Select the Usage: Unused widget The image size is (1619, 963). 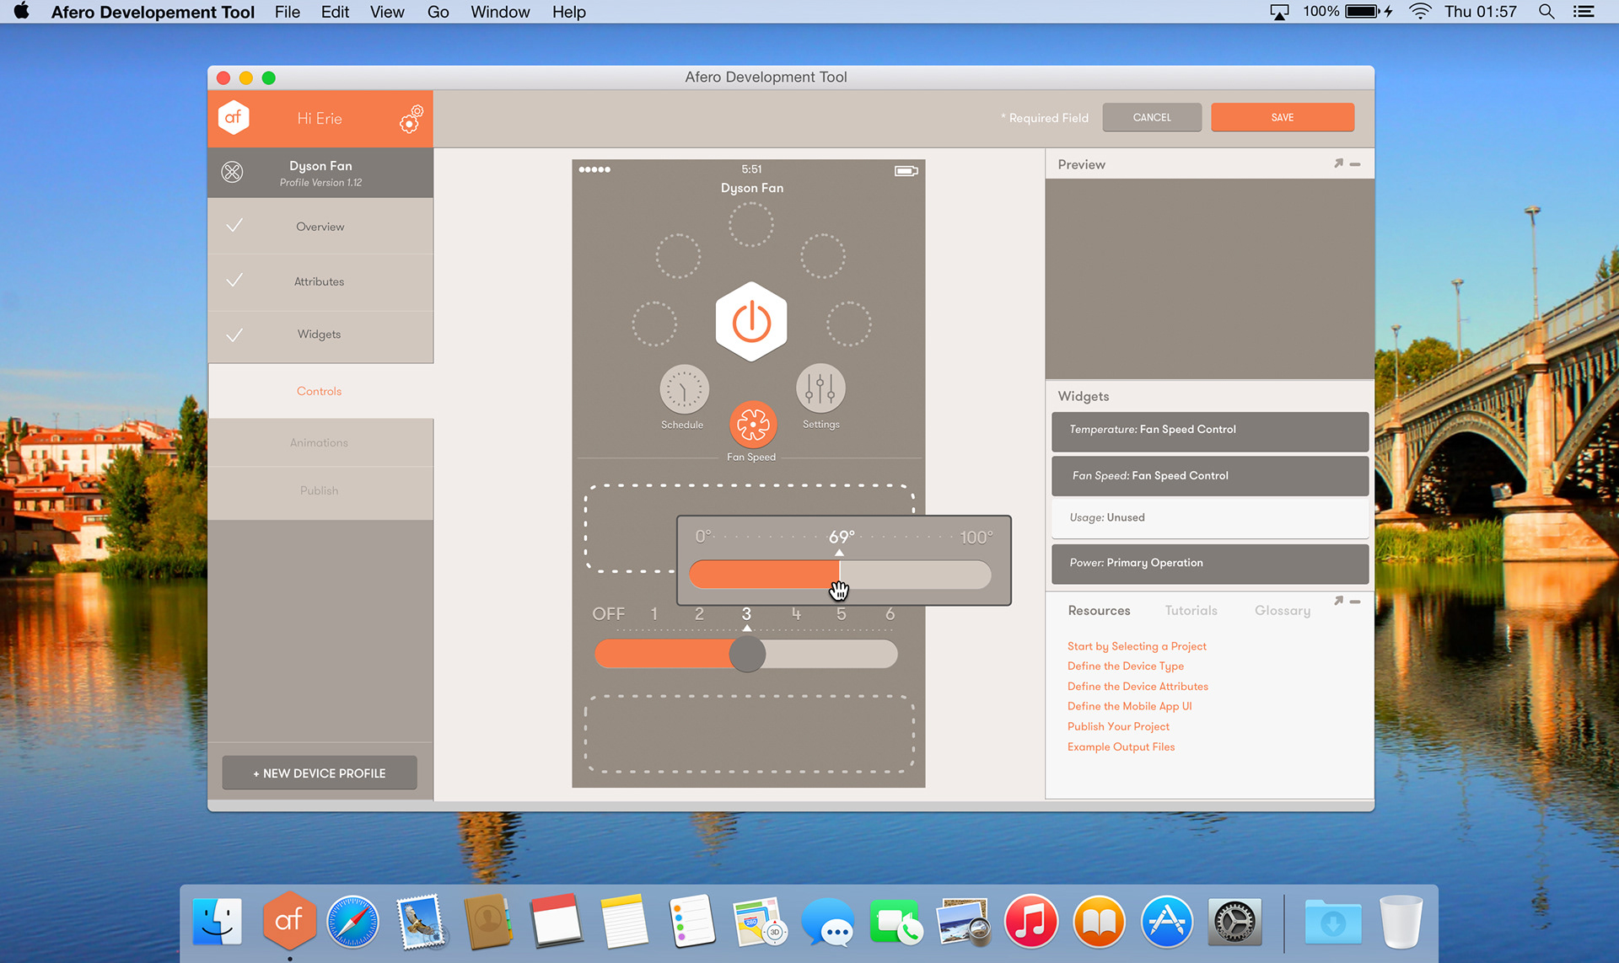[x=1210, y=518]
